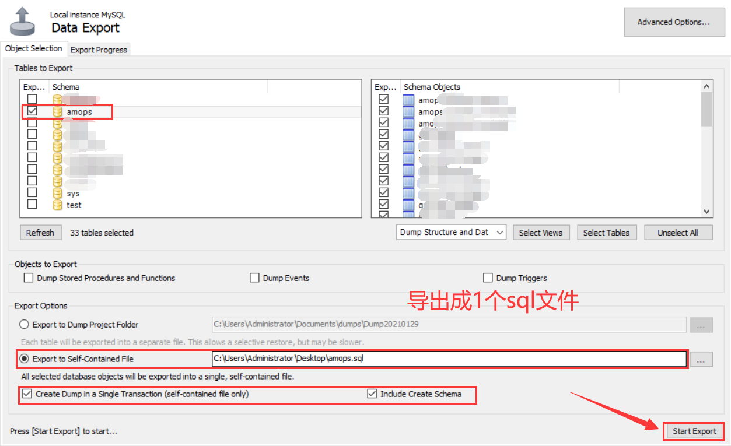This screenshot has height=446, width=731.
Task: Uncheck Include Create Schema
Action: (372, 394)
